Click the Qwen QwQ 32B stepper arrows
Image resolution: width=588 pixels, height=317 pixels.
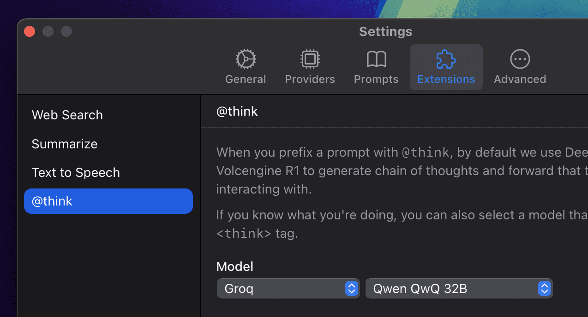pyautogui.click(x=545, y=289)
